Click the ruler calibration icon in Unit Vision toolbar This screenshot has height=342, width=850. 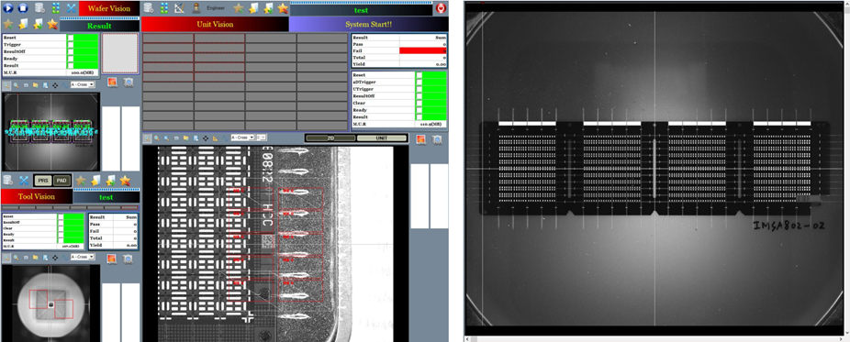(180, 8)
